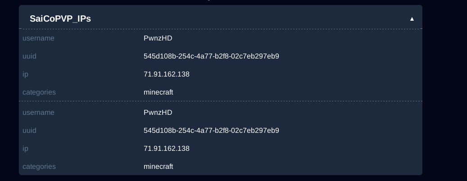Click the second record's username label
Viewport: 467px width, 181px height.
(x=38, y=113)
